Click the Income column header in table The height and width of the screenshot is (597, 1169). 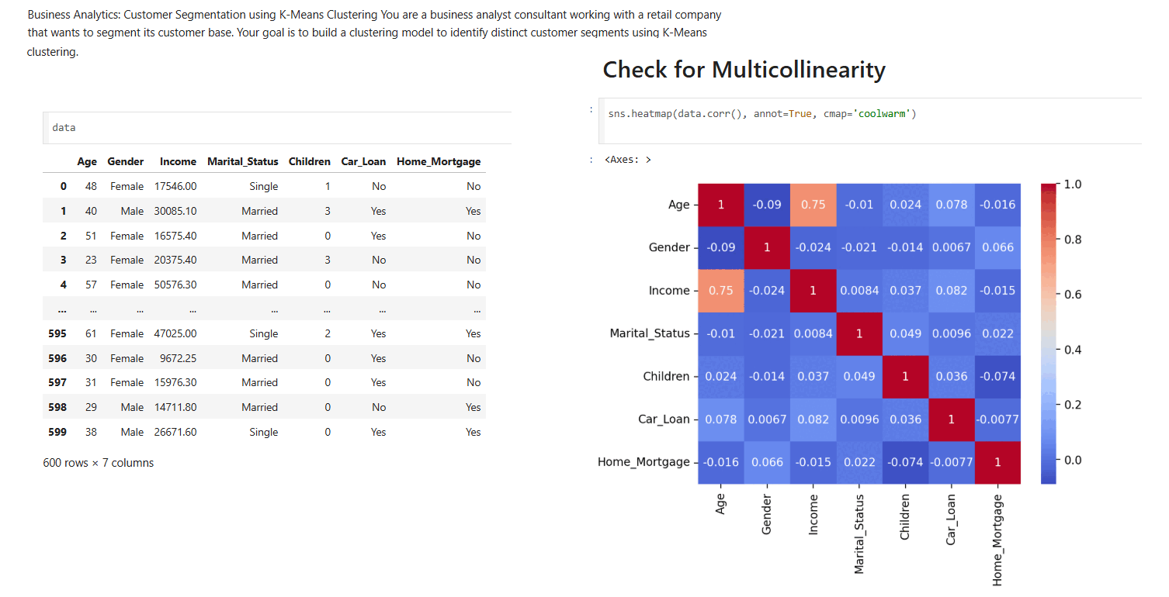coord(178,161)
